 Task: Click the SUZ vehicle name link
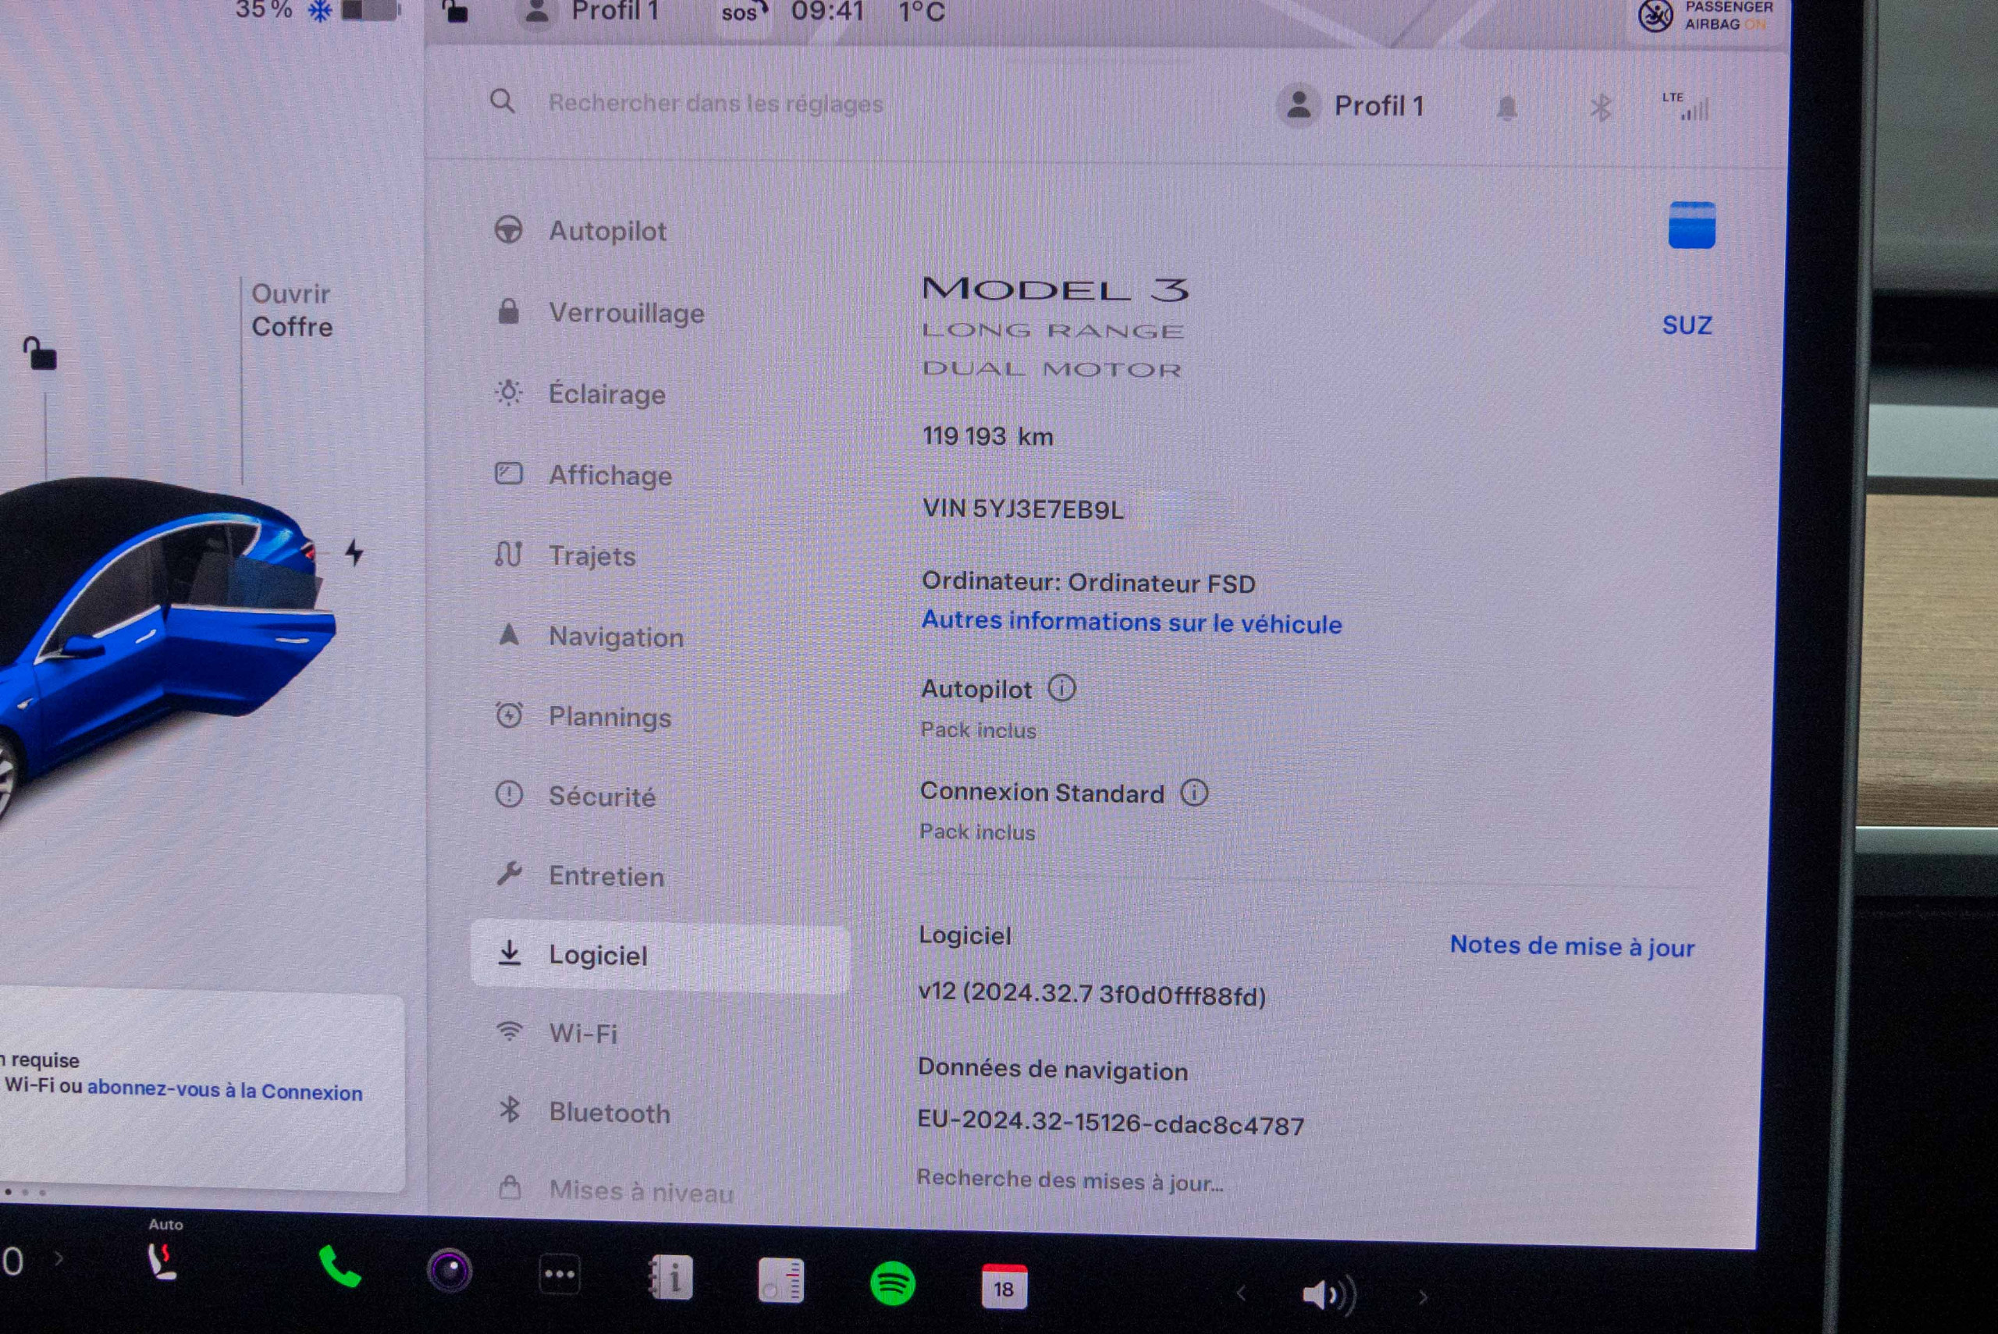(x=1687, y=326)
